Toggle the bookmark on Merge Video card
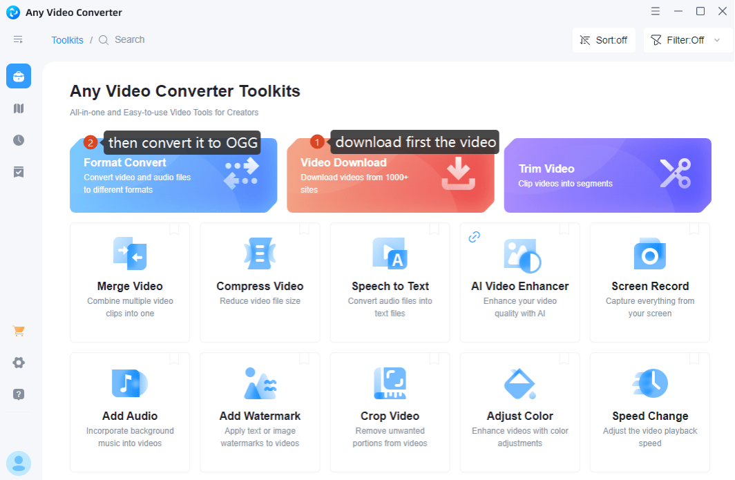The height and width of the screenshot is (480, 735). 174,229
